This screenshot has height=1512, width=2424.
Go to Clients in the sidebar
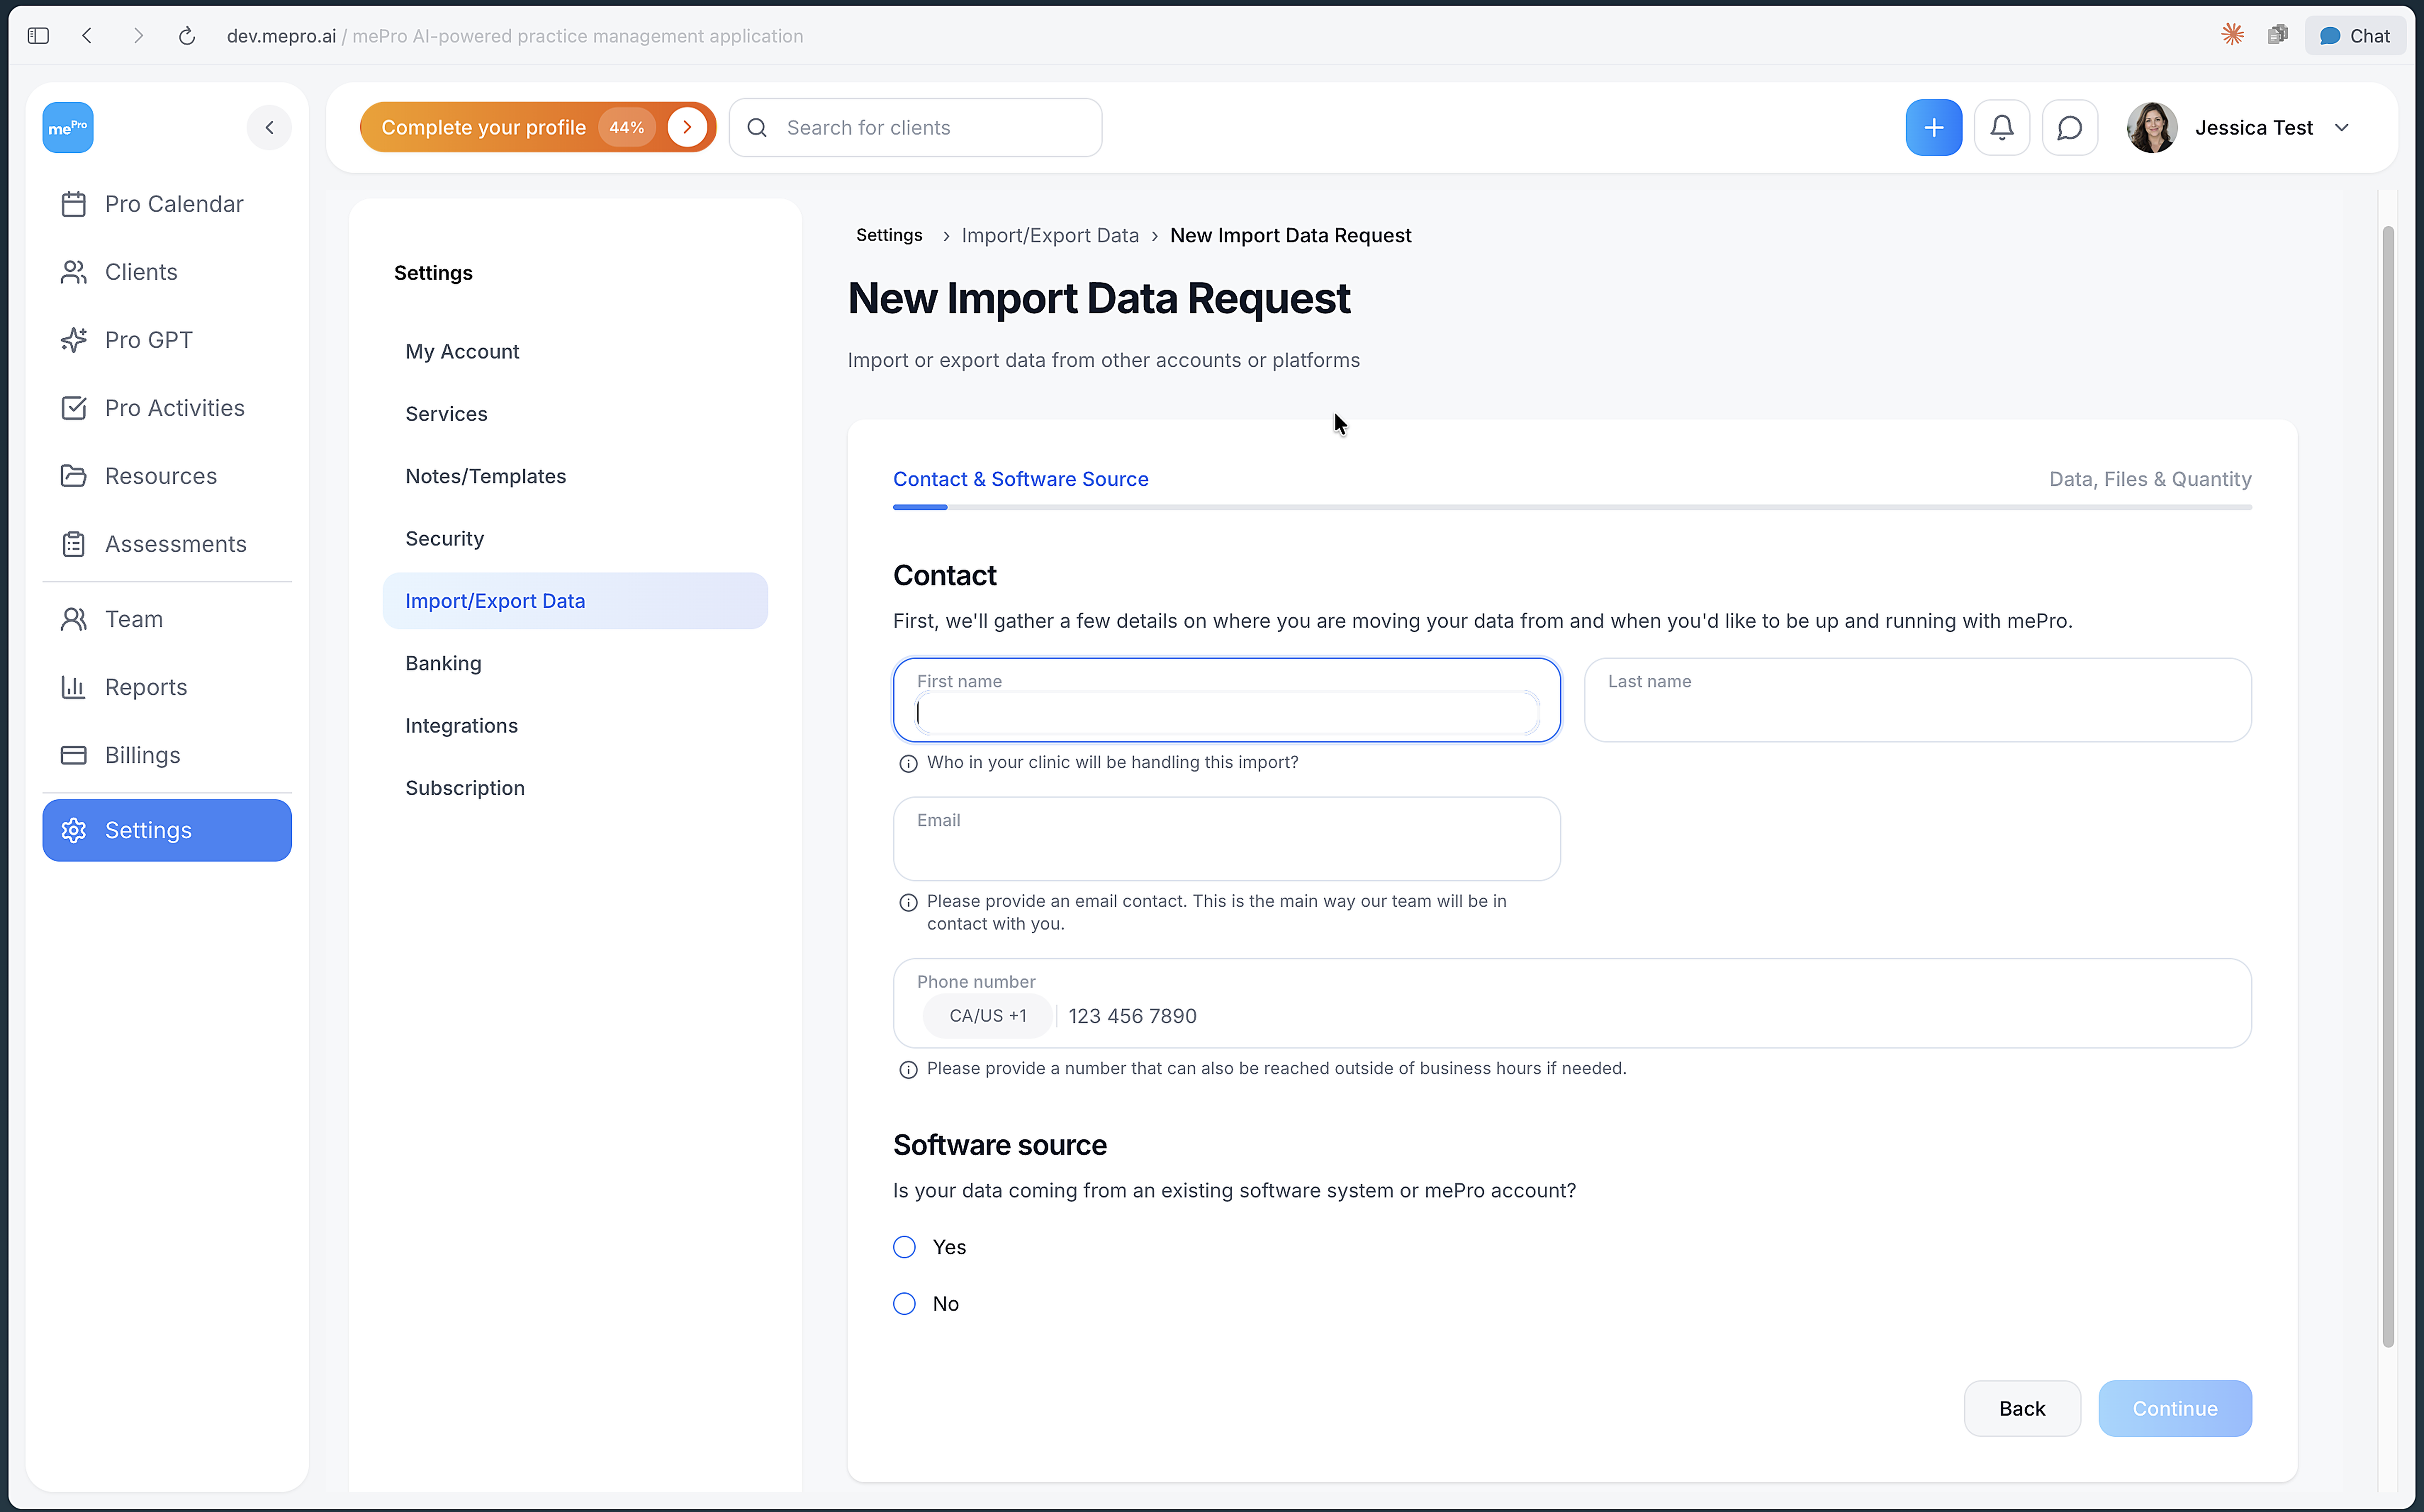coord(167,272)
